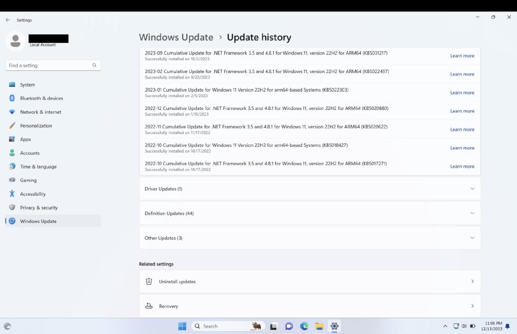
Task: Click the Gaming controller icon
Action: point(12,180)
